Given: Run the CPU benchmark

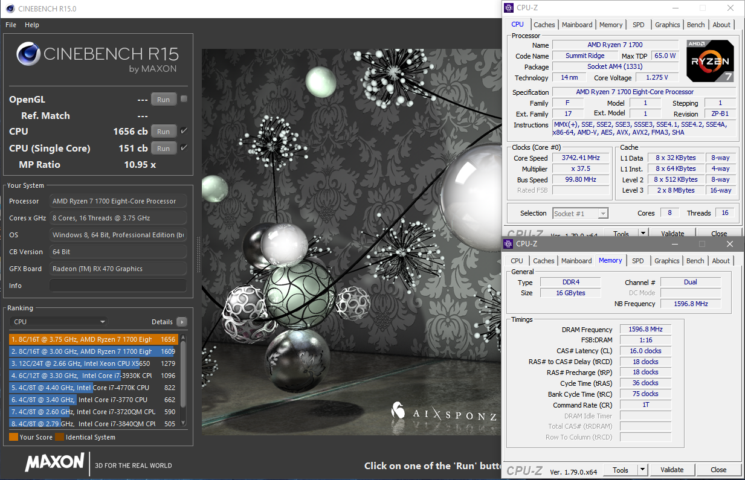Looking at the screenshot, I should 163,131.
